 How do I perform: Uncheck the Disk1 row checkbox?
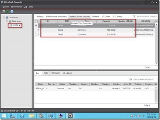pyautogui.click(x=36, y=25)
